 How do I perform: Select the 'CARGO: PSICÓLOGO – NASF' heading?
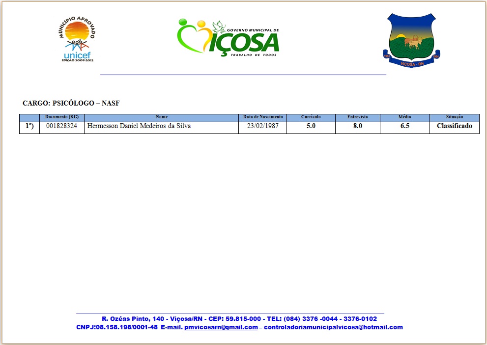point(71,103)
